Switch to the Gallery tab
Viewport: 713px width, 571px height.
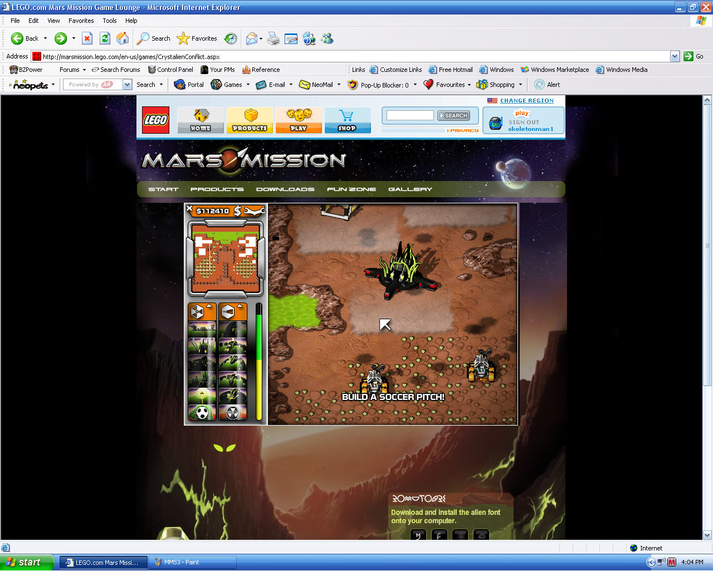(x=410, y=189)
